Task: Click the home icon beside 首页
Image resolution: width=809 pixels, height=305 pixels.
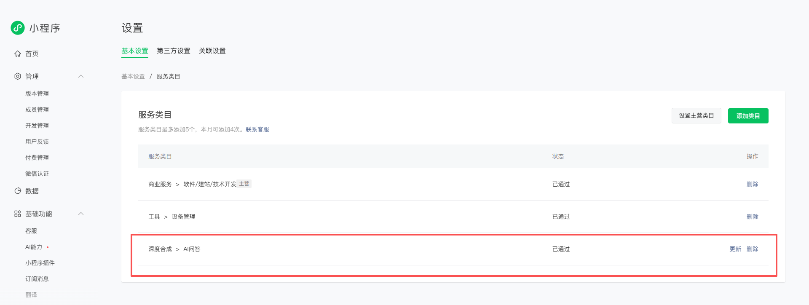Action: pyautogui.click(x=18, y=54)
